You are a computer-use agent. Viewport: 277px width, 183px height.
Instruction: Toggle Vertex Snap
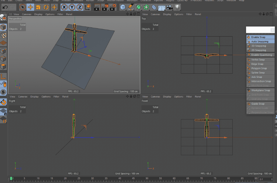(x=260, y=60)
